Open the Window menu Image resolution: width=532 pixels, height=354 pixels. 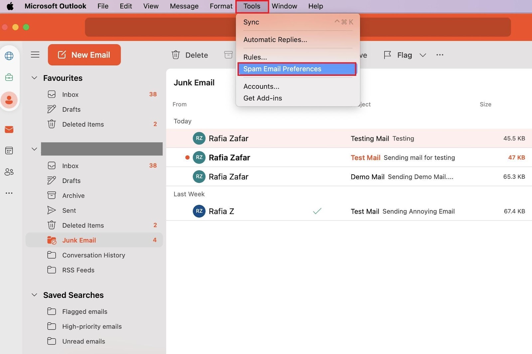click(284, 6)
